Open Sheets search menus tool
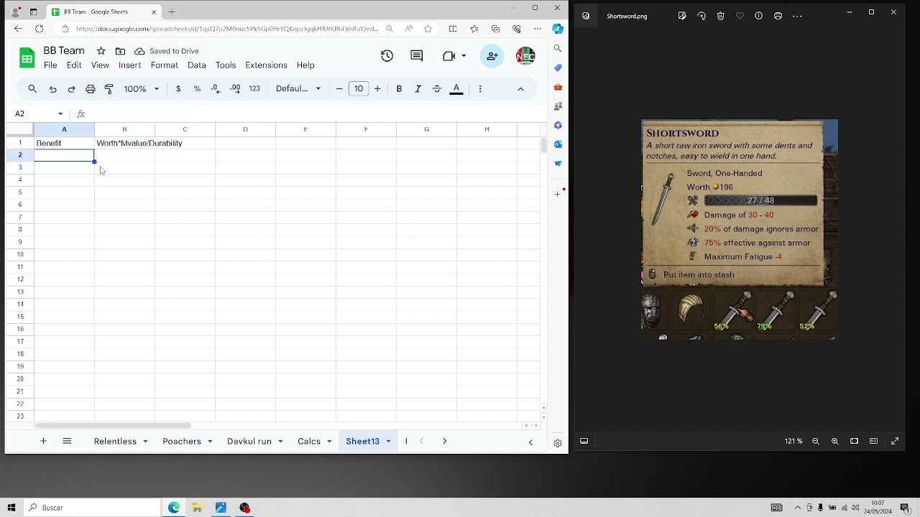Screen dimensions: 920x517 [x=32, y=89]
